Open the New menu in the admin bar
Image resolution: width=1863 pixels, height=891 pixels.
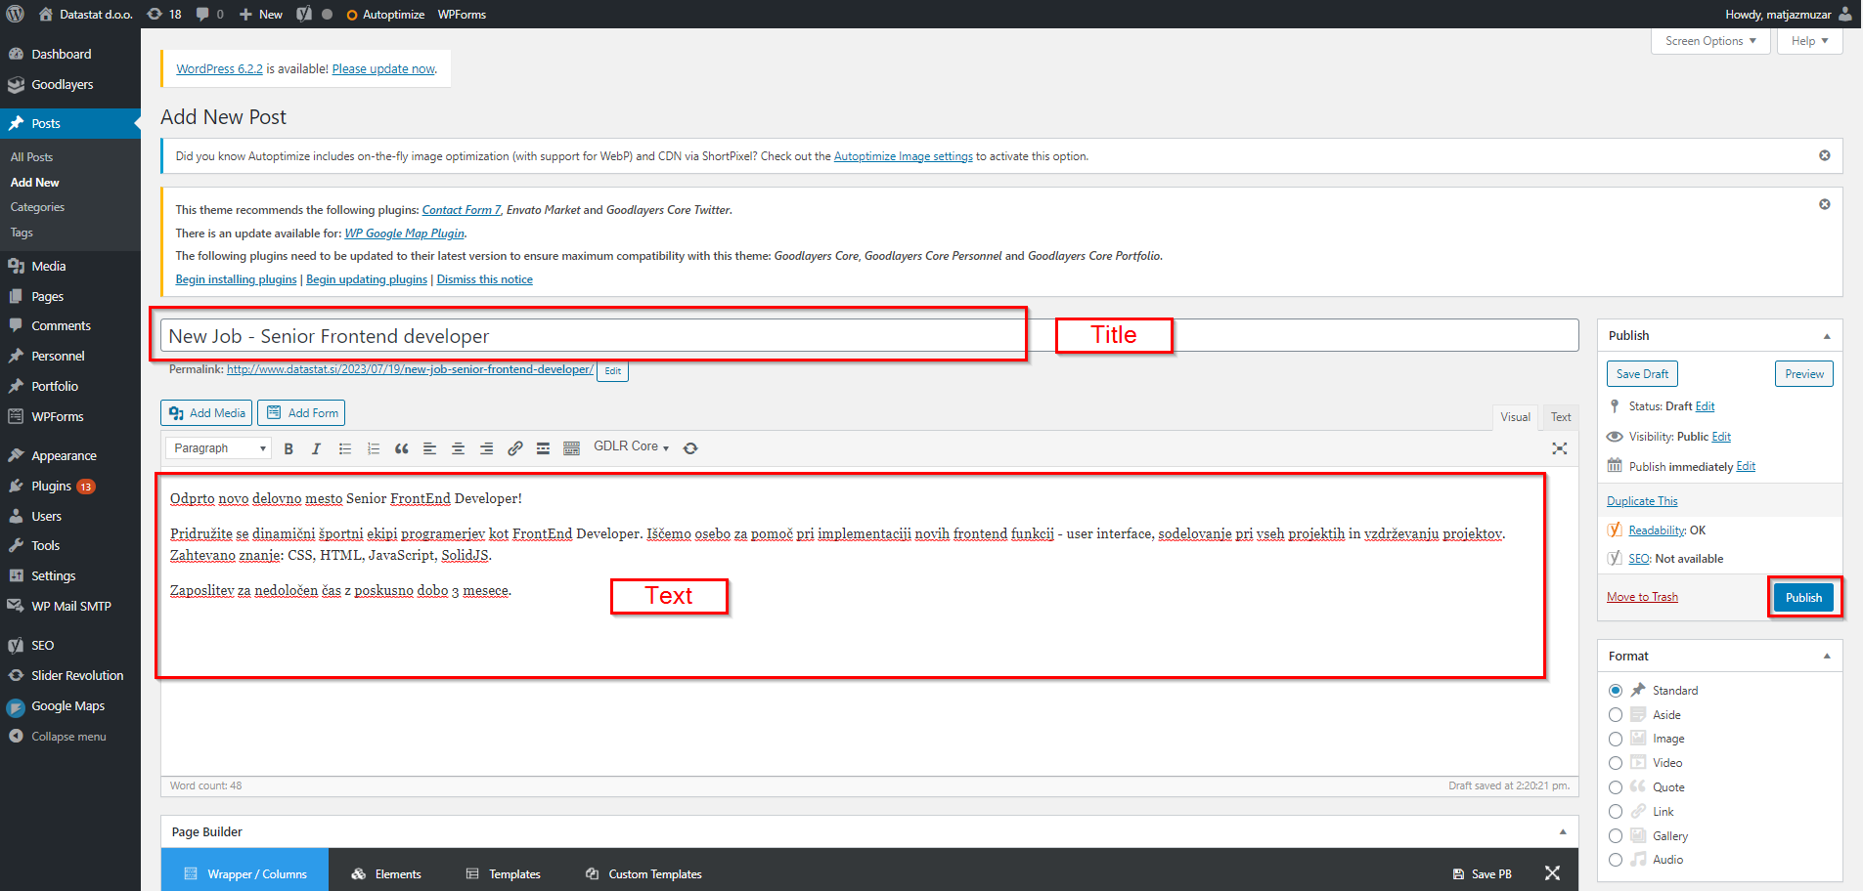(x=261, y=14)
